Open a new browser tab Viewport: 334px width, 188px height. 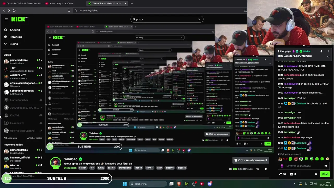pos(132,3)
